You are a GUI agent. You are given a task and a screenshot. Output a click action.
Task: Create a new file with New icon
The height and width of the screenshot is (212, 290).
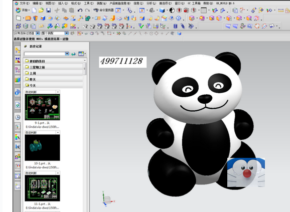tap(34, 11)
